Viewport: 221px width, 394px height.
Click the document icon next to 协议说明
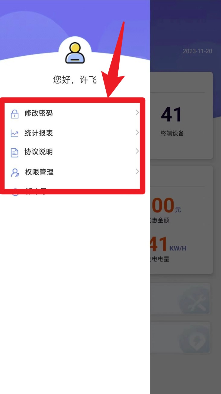click(x=14, y=152)
